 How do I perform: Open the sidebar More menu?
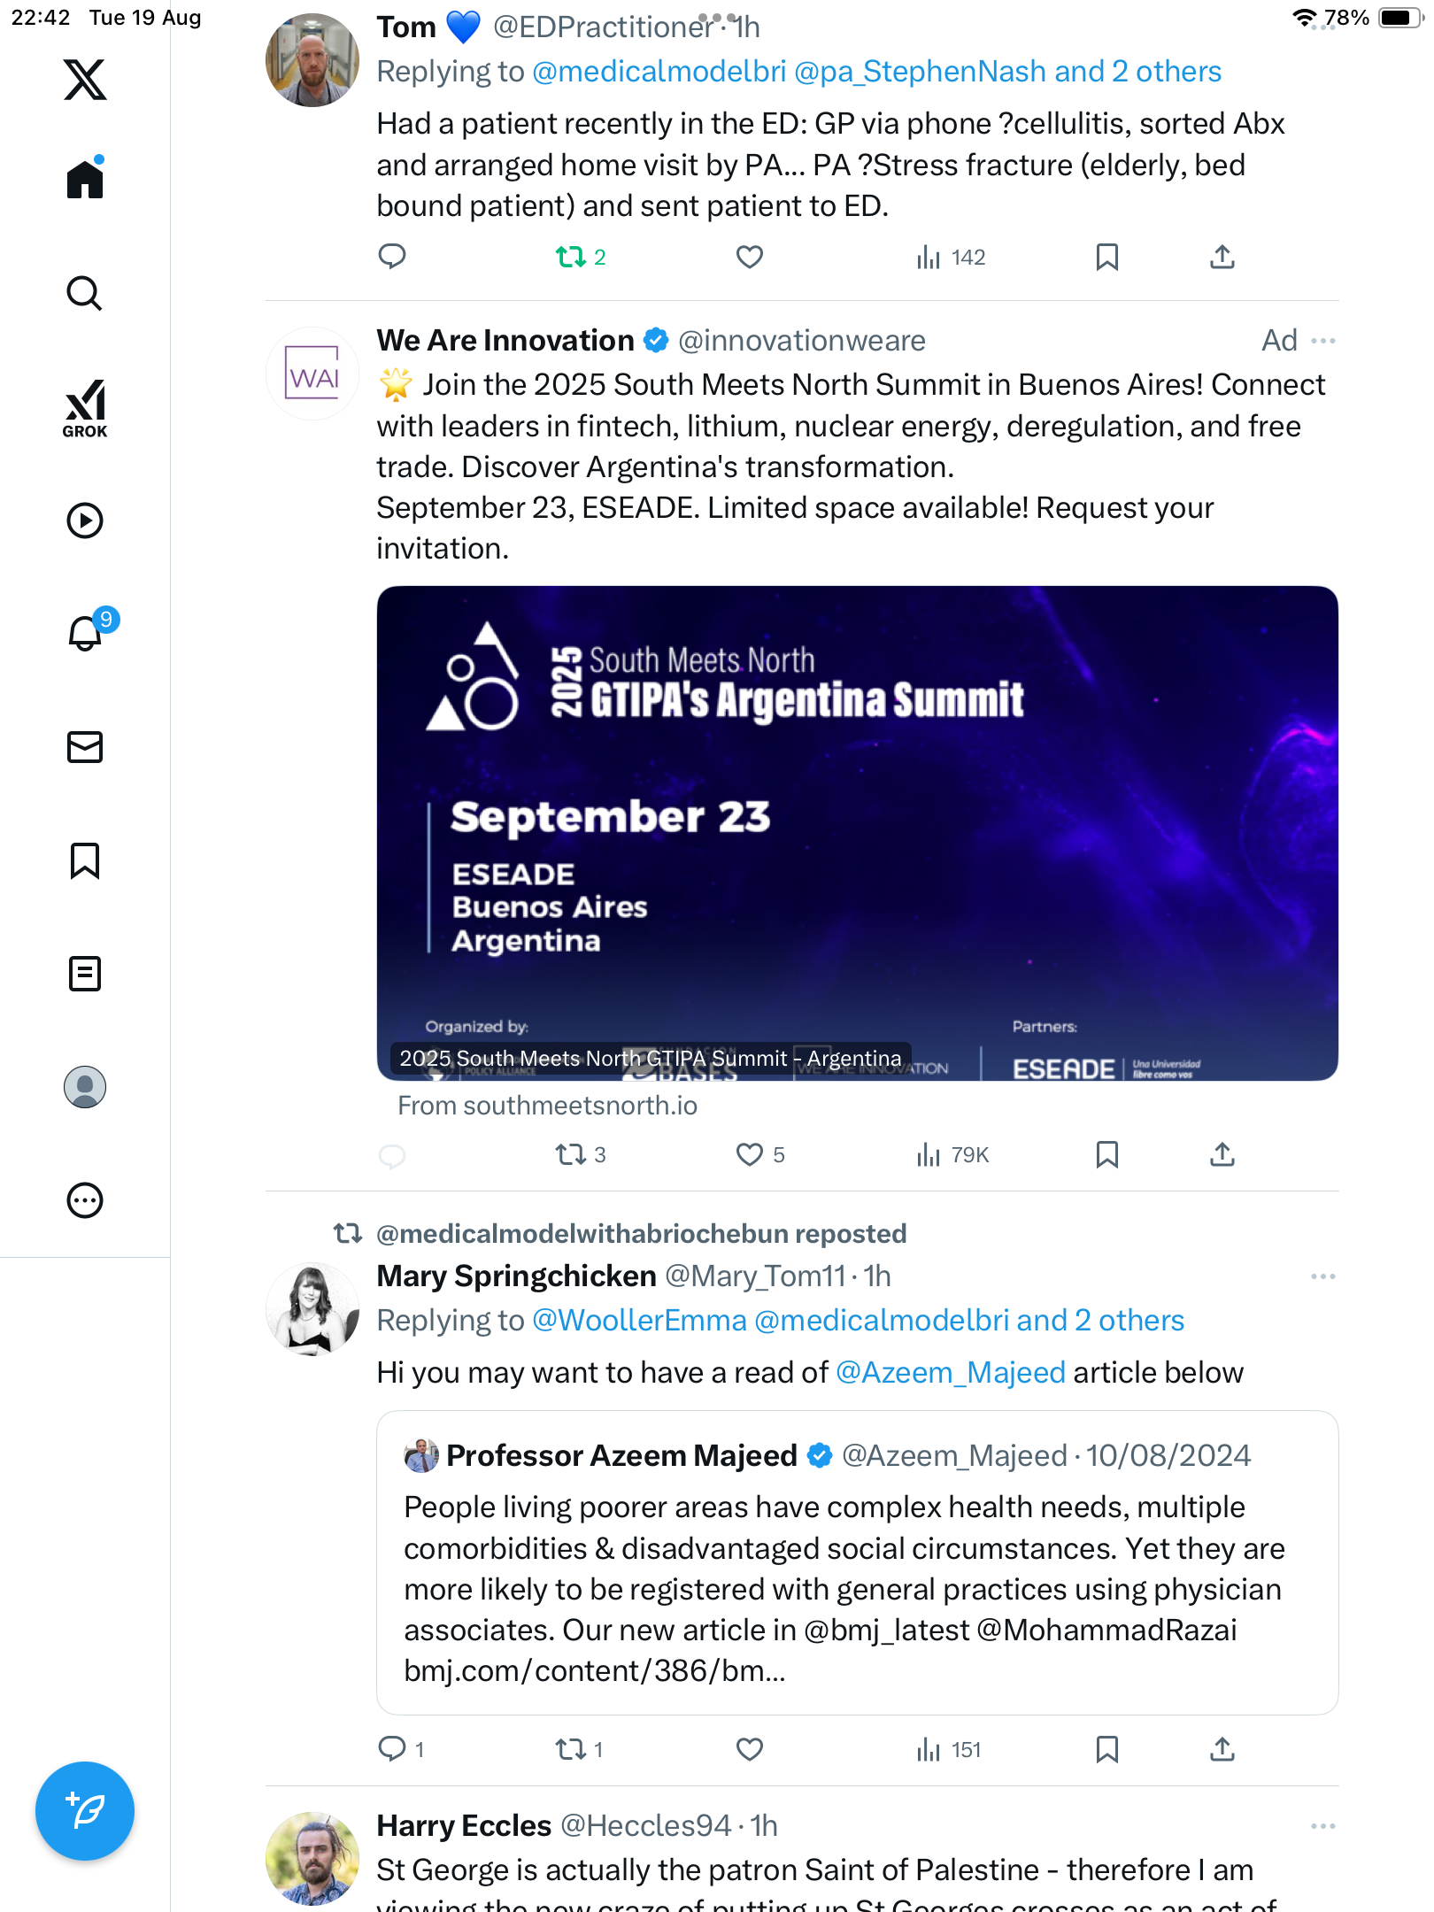coord(85,1200)
